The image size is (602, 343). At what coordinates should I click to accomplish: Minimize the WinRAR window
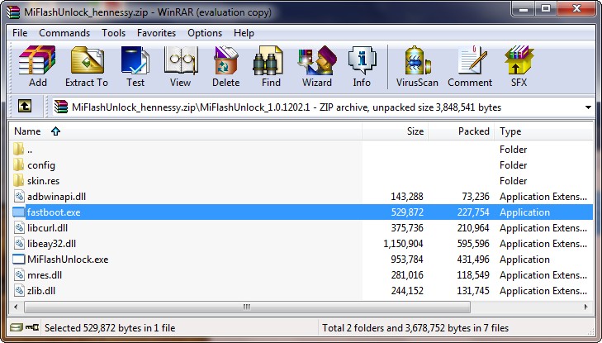click(524, 8)
